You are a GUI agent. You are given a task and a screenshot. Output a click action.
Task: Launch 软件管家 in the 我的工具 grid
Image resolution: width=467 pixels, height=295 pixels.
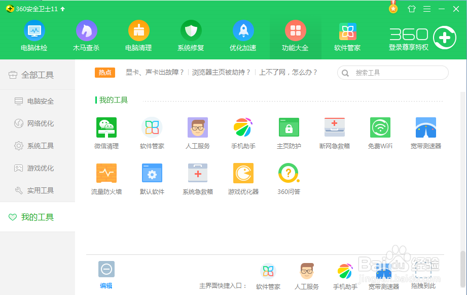(152, 133)
